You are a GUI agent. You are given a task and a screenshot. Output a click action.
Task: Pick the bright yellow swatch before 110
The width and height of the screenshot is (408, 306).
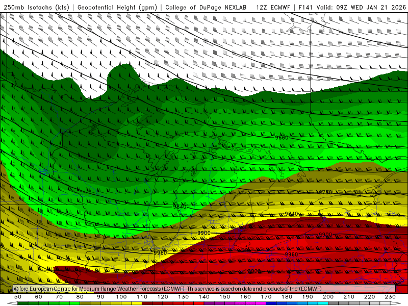pos(137,304)
